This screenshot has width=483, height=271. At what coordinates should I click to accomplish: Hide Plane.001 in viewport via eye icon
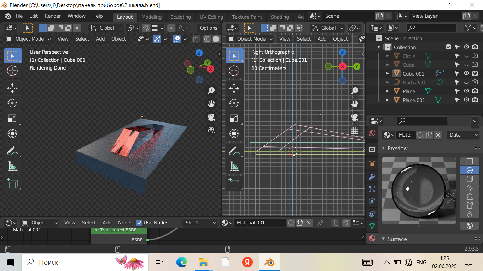(466, 100)
